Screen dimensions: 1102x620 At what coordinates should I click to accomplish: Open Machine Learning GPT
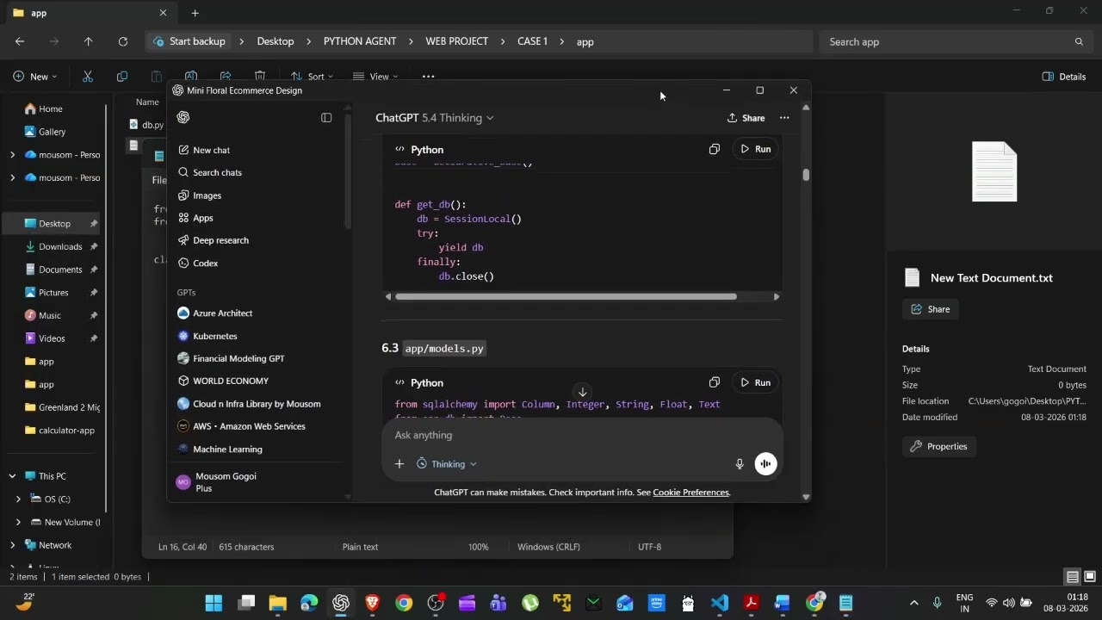(219, 449)
